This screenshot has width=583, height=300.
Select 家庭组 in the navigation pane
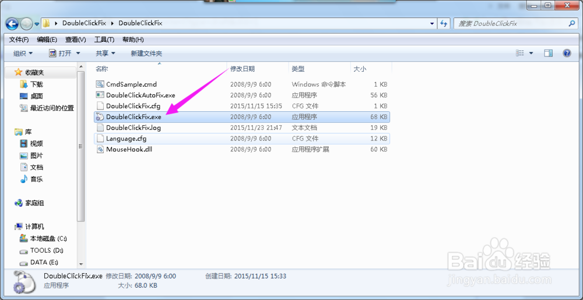coord(34,203)
